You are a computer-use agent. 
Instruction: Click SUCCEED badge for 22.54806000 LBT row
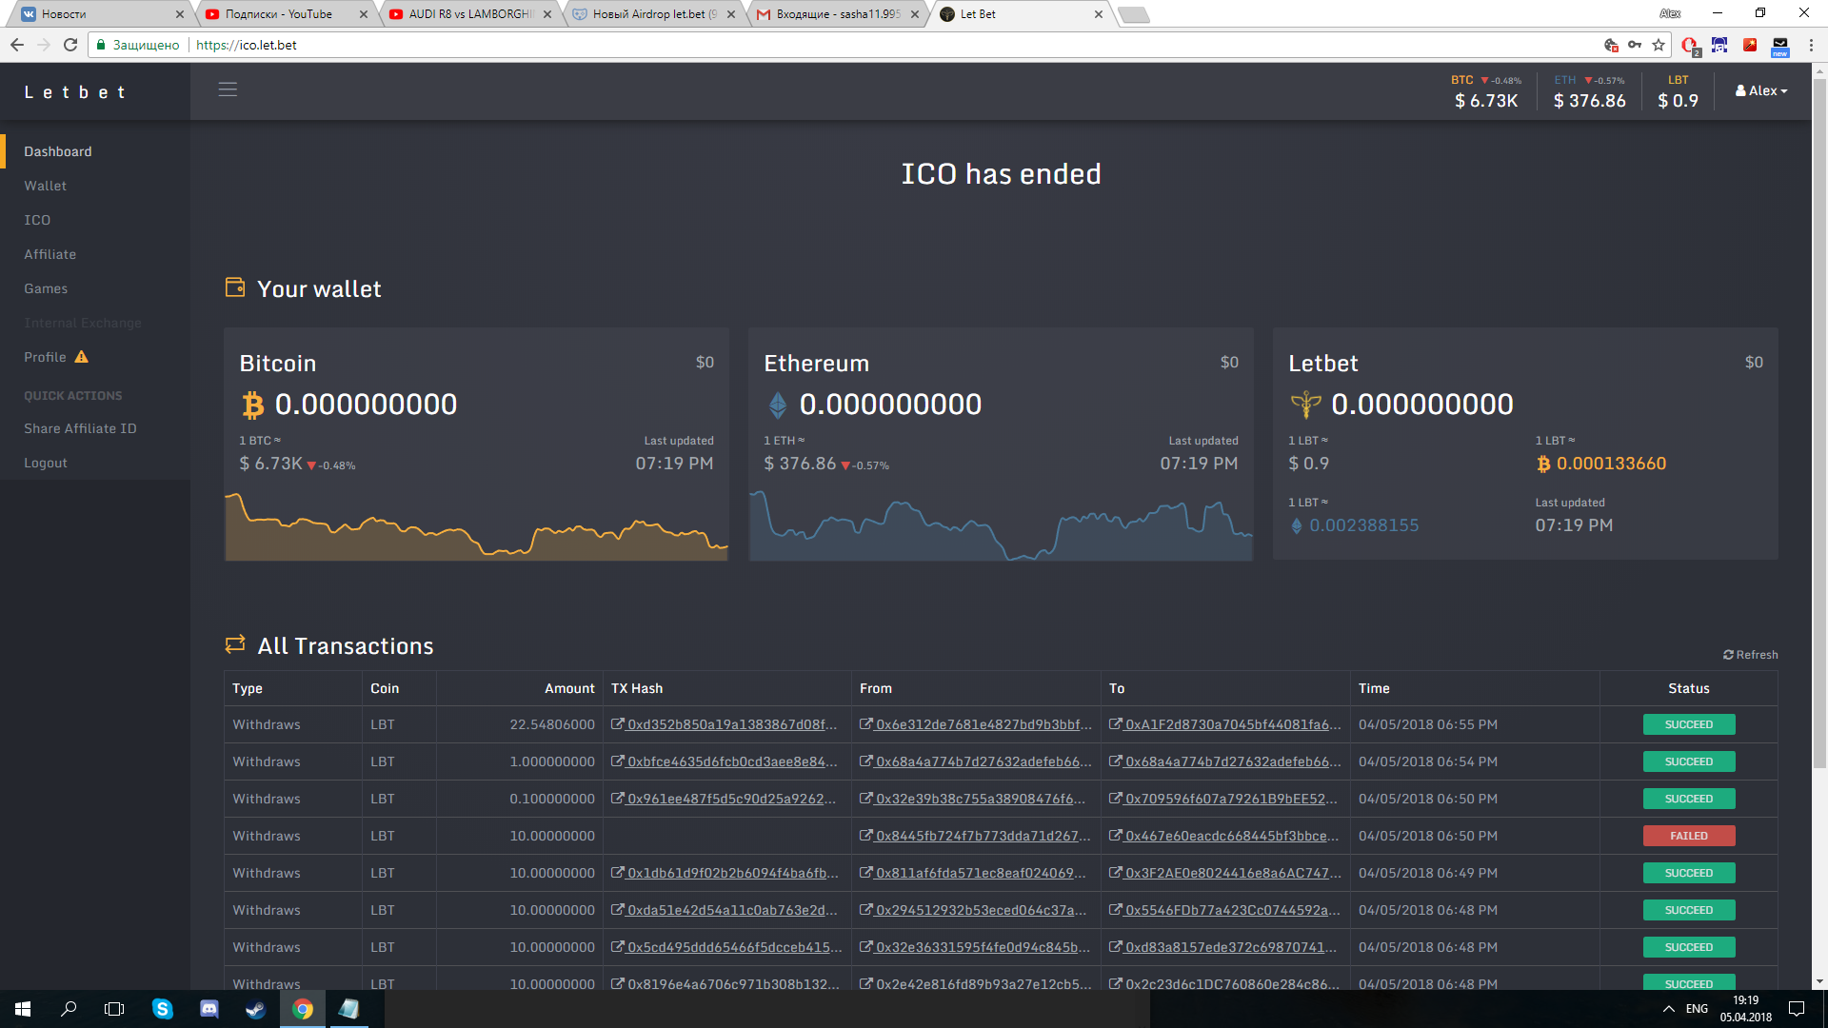point(1689,724)
